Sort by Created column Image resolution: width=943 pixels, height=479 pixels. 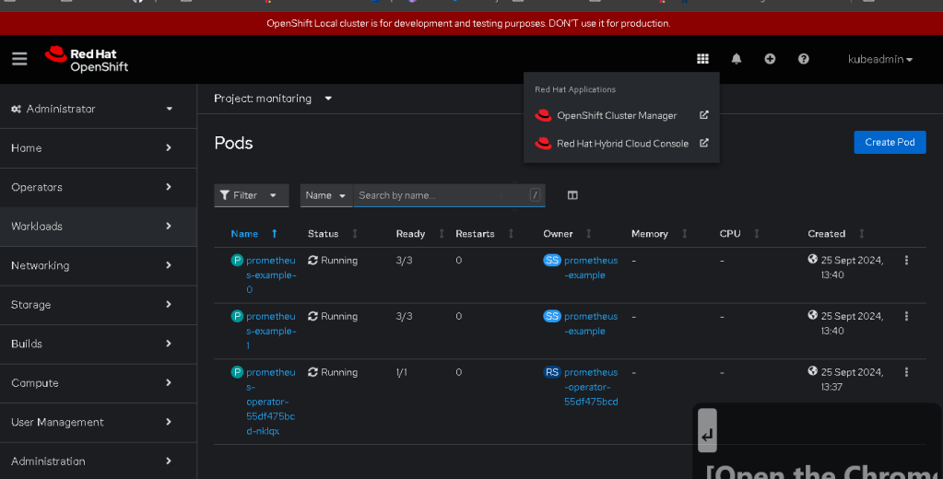point(861,234)
